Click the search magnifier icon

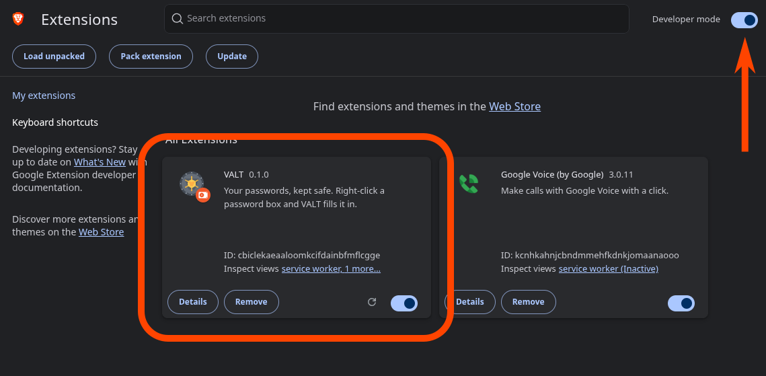point(177,19)
